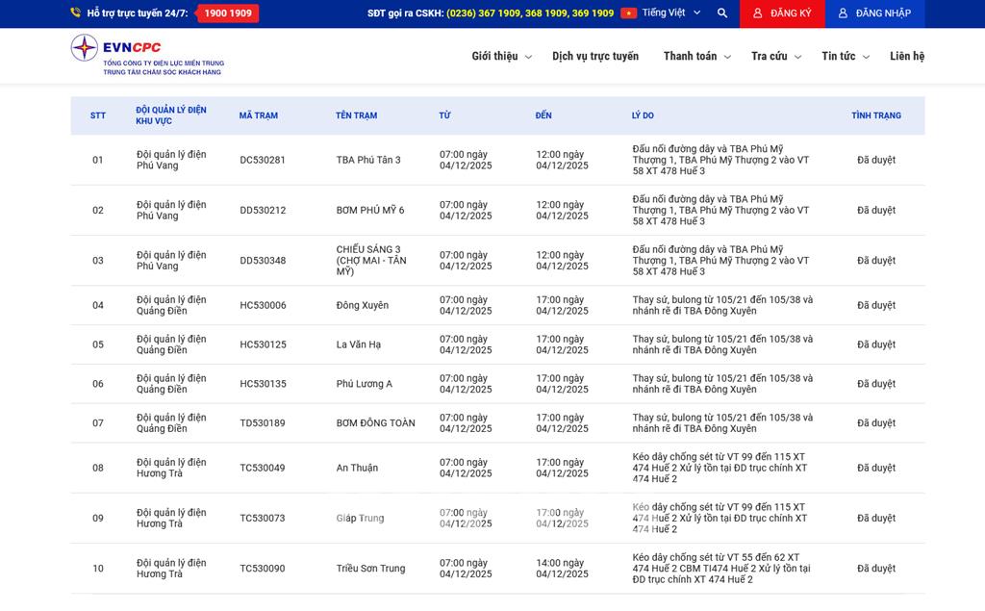Click the TÌNH TRẠNG column header

[875, 115]
